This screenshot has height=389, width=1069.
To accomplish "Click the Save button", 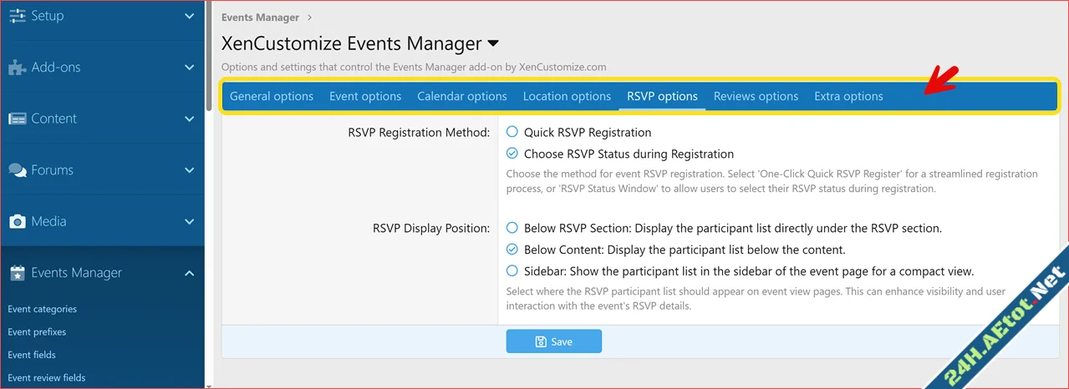I will click(553, 341).
